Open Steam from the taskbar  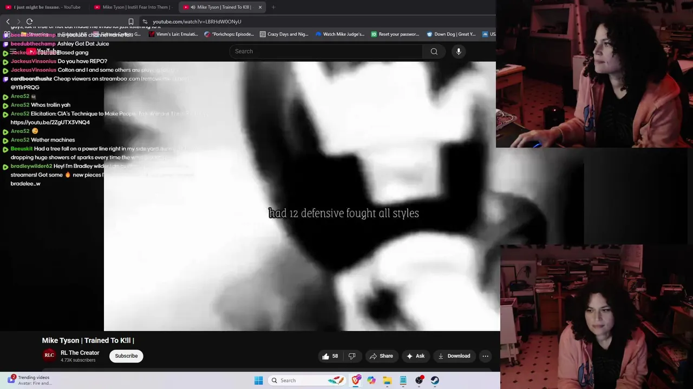pyautogui.click(x=435, y=380)
